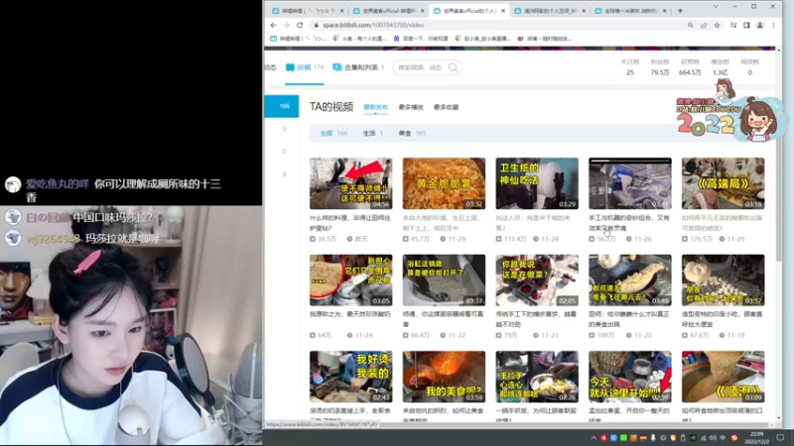Open the 我好烫我装的 video thumbnail
This screenshot has width=794, height=446.
(351, 377)
